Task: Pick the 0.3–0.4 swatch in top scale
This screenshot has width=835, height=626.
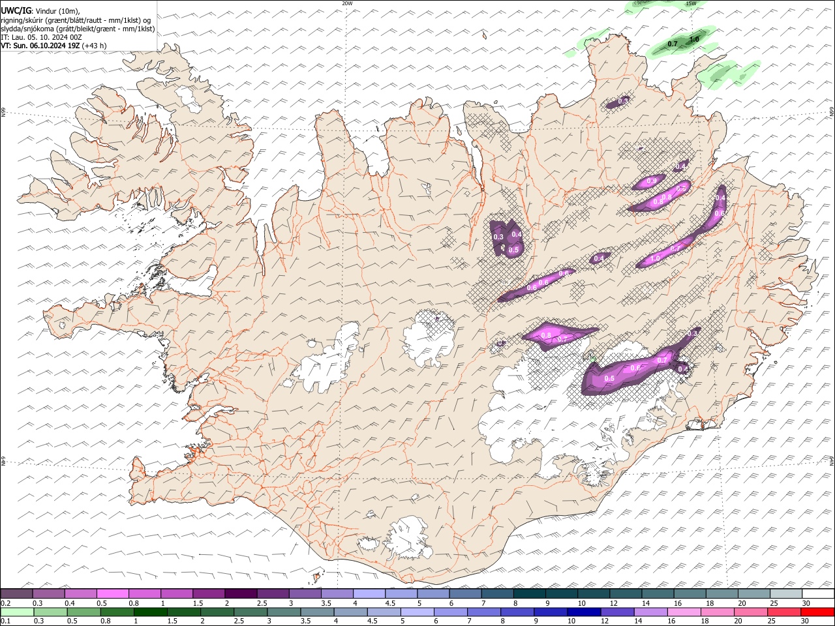Action: click(x=48, y=594)
